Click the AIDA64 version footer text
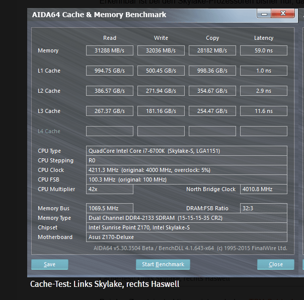Screen dimensions: 304x300 click(190, 248)
